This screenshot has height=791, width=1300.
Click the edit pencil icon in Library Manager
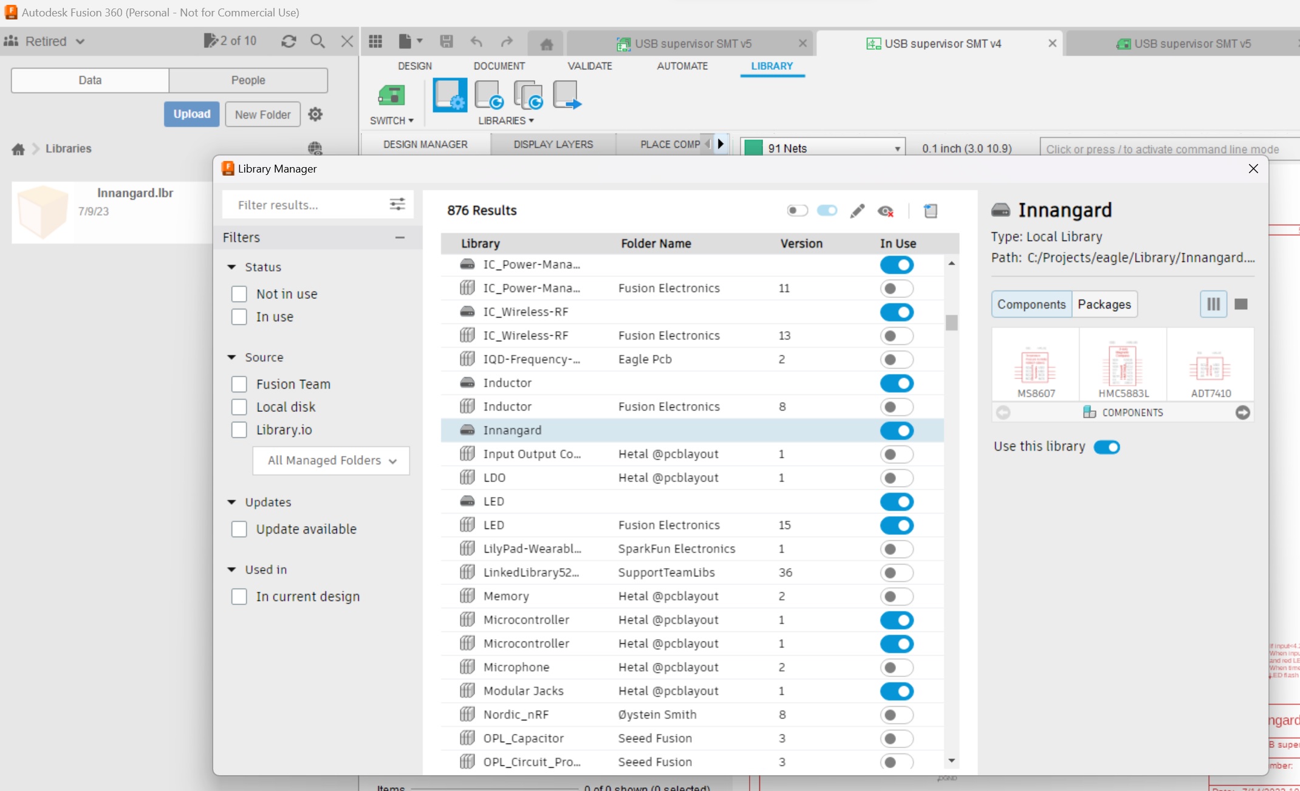(857, 211)
